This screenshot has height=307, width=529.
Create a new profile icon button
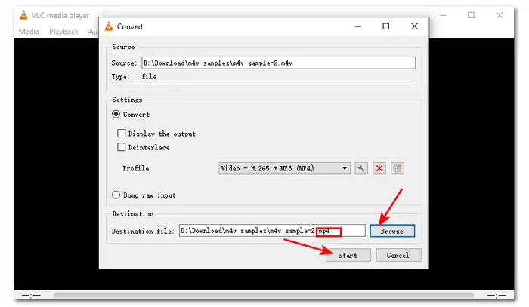pyautogui.click(x=397, y=168)
